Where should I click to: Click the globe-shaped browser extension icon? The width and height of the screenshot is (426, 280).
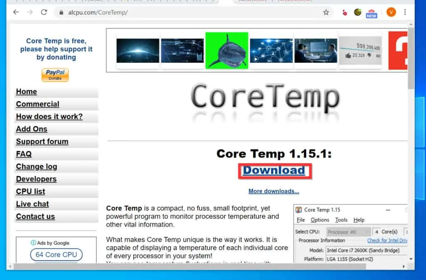(358, 12)
